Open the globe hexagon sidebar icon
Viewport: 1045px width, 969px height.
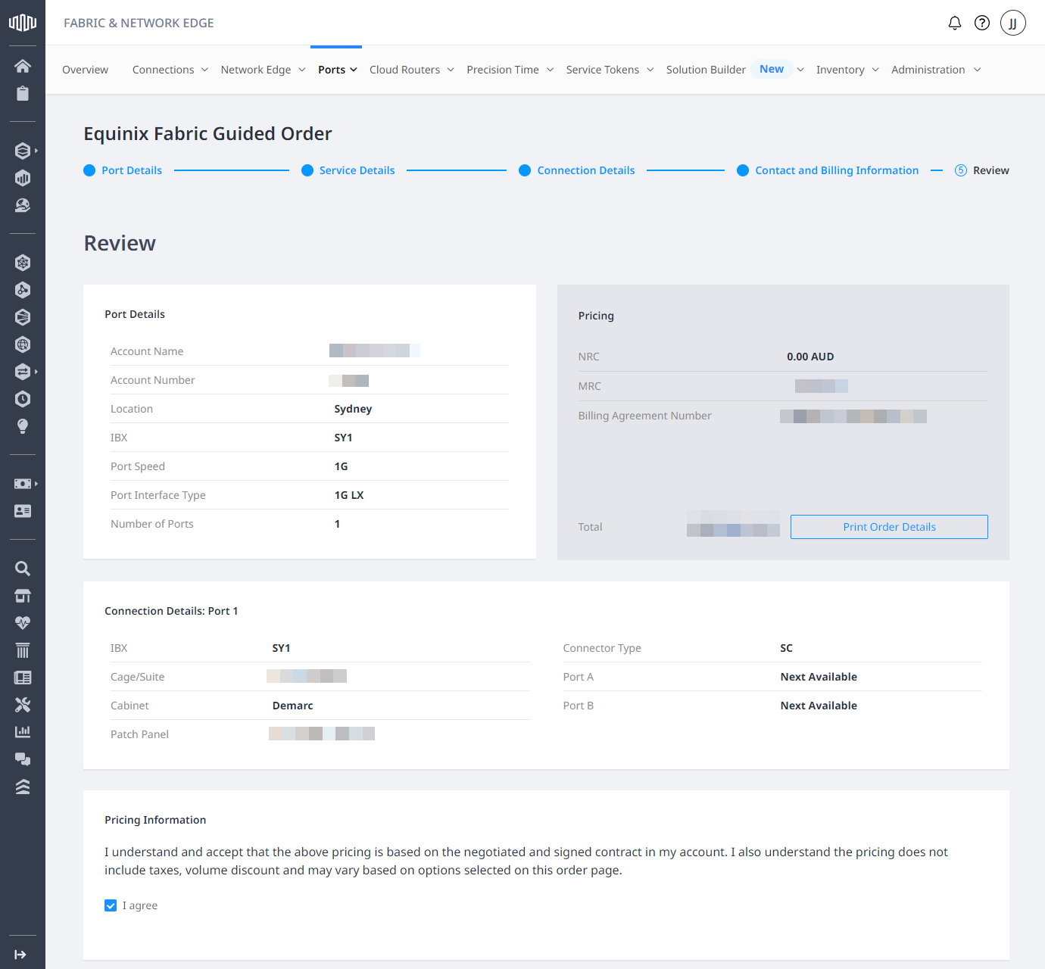click(23, 344)
